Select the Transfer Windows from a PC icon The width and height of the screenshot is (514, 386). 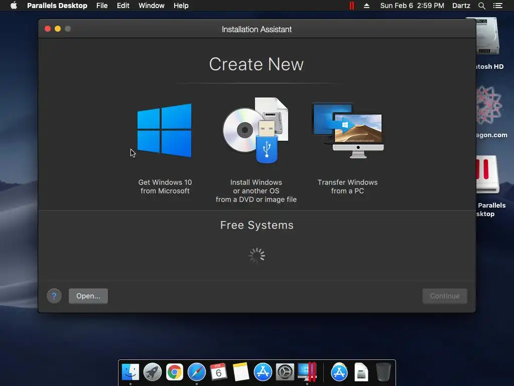348,130
